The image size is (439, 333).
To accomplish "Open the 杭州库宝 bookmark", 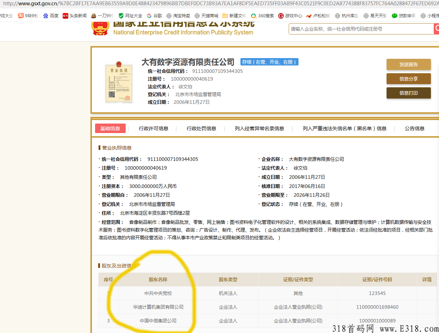I will pos(346,16).
